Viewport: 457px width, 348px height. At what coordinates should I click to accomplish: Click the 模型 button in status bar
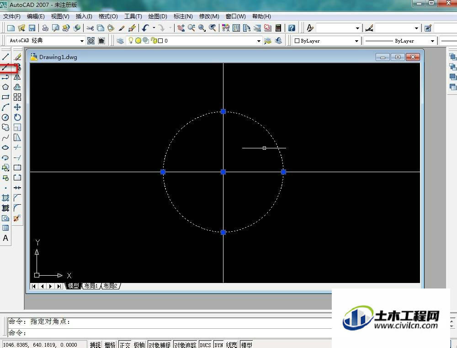pyautogui.click(x=247, y=345)
